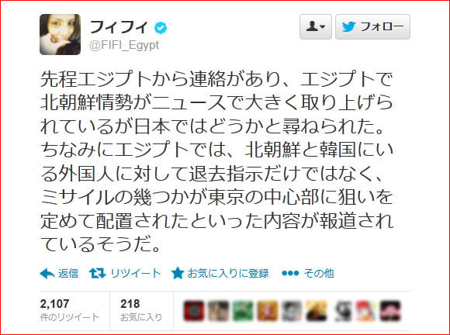The image size is (450, 335).
Task: Reply using the 返信 link
Action: click(68, 273)
